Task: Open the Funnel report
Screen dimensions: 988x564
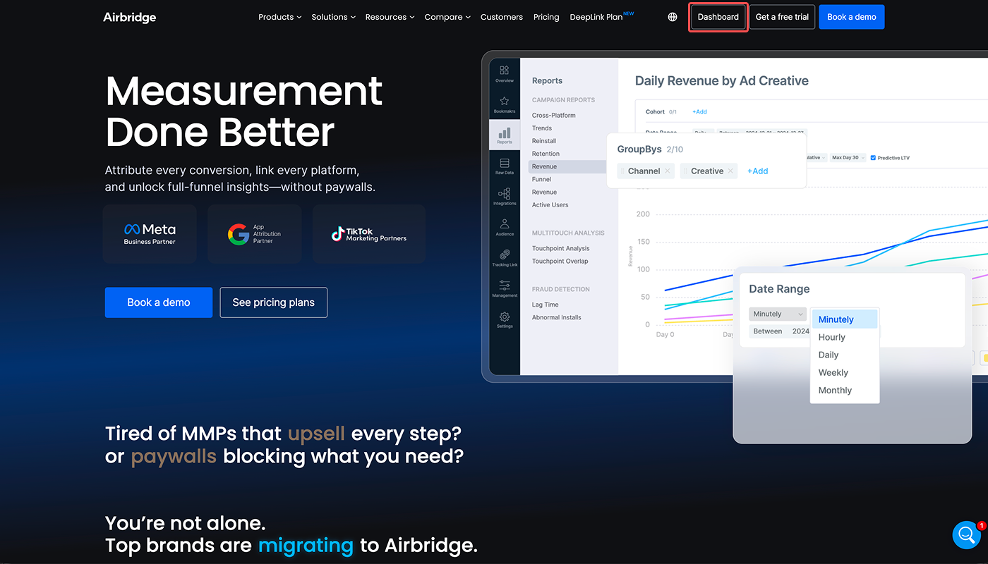Action: (541, 179)
